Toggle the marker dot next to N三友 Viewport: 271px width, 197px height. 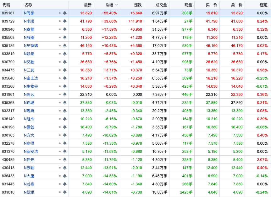click(59, 70)
